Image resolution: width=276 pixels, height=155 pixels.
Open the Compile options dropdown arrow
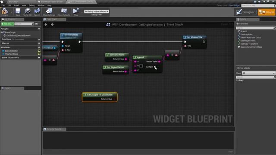click(x=12, y=12)
